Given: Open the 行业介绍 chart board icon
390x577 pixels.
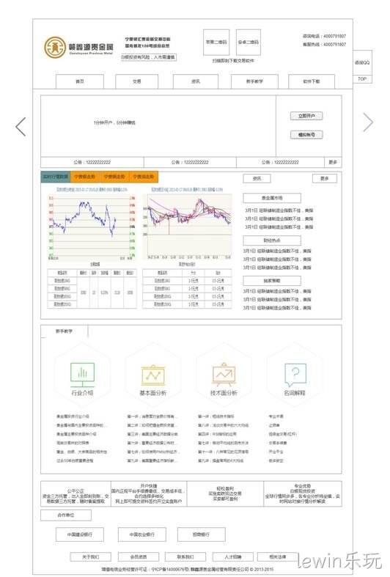Looking at the screenshot, I should pos(82,374).
